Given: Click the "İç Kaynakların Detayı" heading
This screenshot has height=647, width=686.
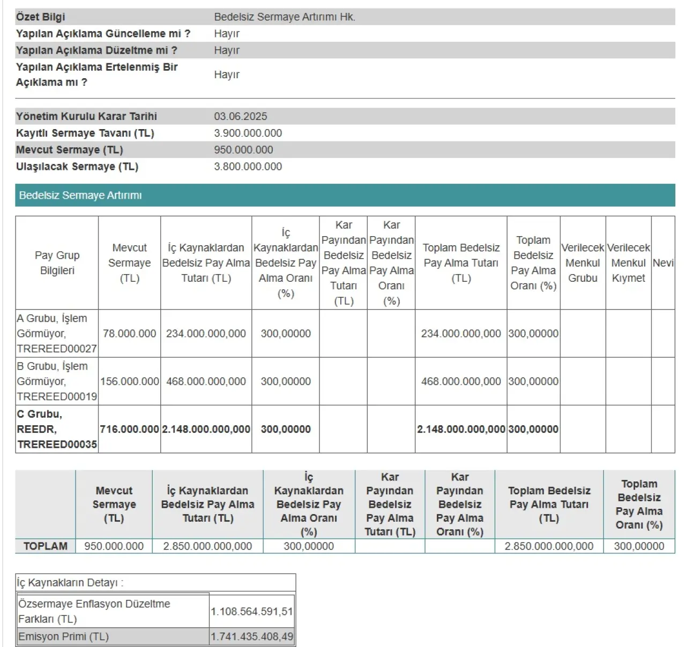Looking at the screenshot, I should [x=67, y=583].
